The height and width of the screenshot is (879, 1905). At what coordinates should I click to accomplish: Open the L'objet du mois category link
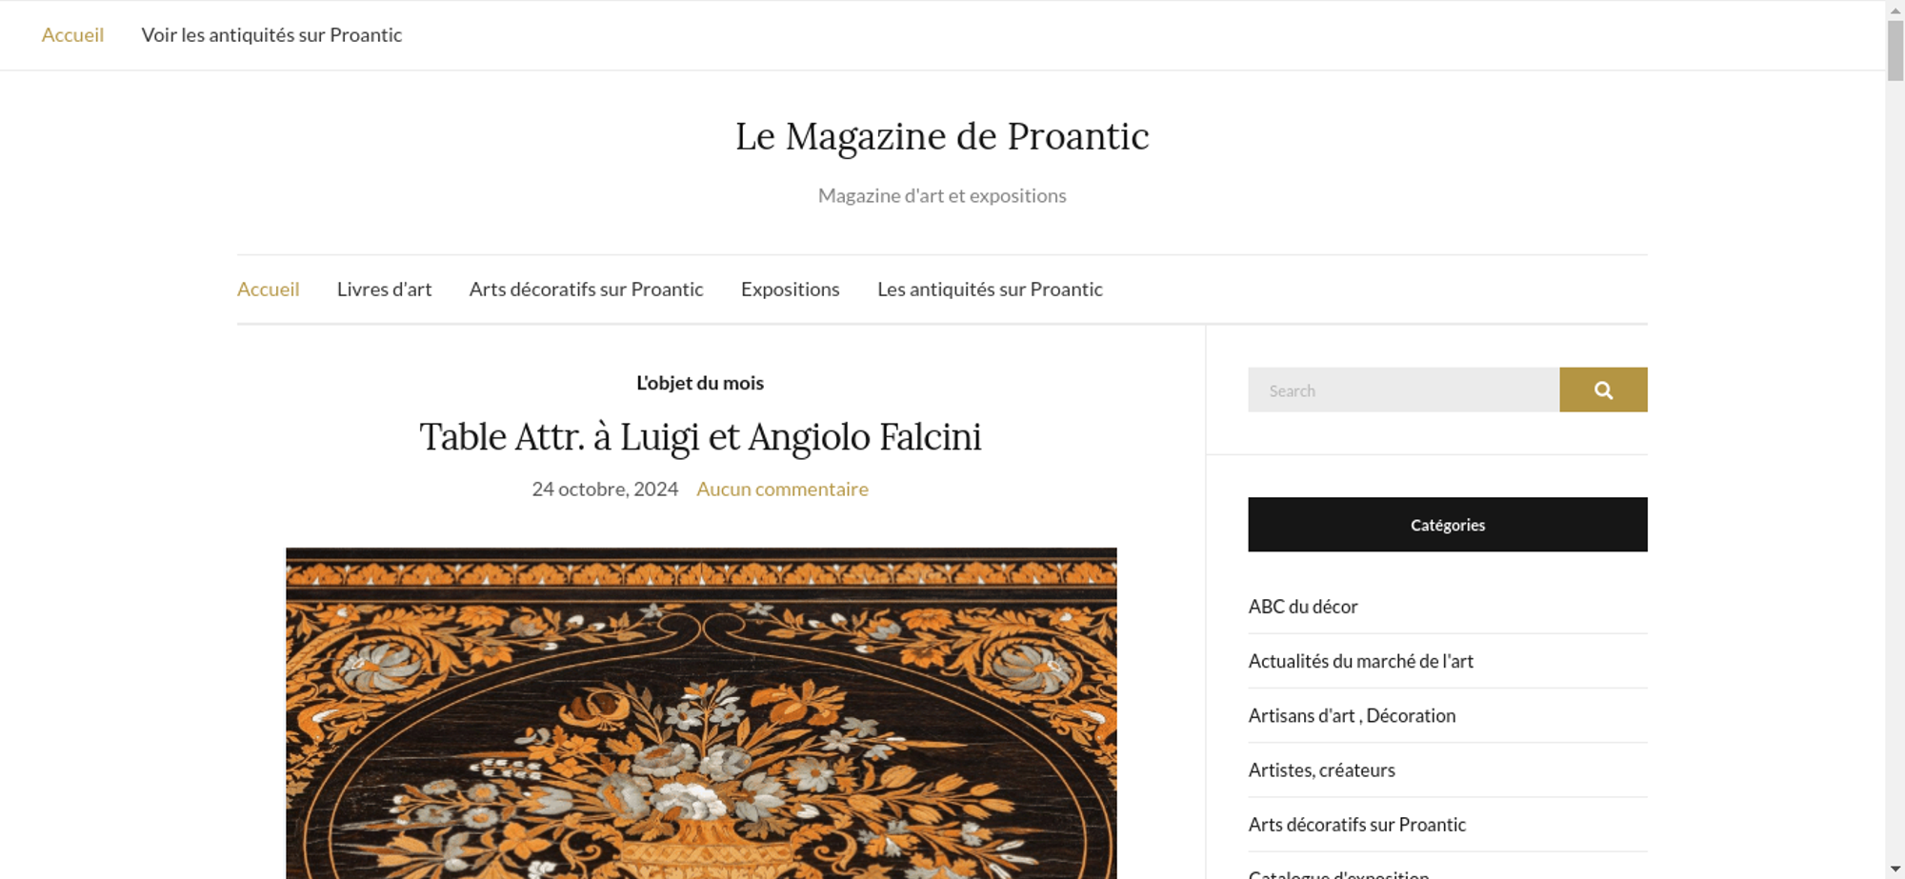click(x=700, y=383)
